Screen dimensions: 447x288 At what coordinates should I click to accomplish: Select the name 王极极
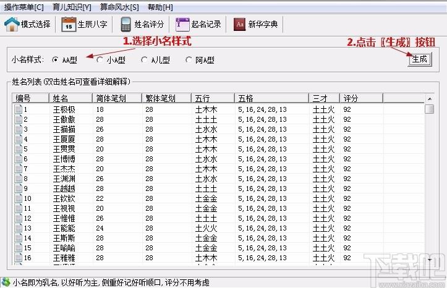(x=64, y=109)
